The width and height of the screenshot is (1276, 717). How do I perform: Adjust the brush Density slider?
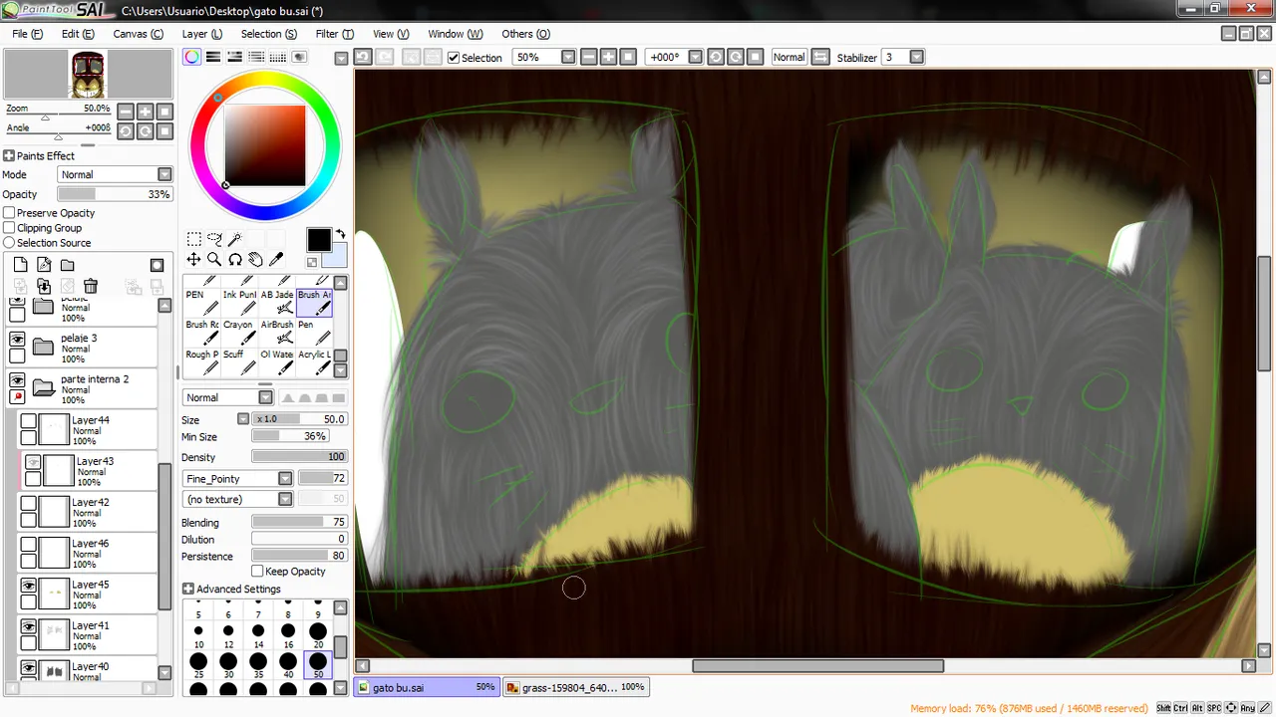(298, 457)
